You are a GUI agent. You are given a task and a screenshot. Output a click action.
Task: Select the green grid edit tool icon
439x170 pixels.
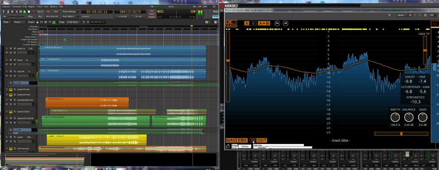pos(54,22)
